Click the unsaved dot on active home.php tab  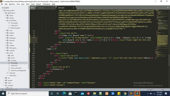[73, 8]
